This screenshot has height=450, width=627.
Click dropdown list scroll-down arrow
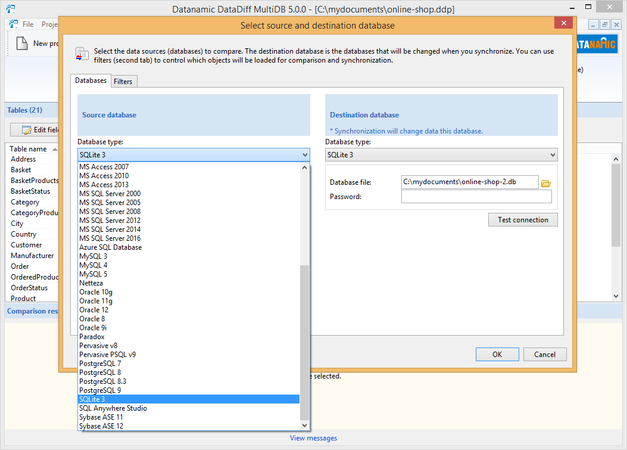click(305, 425)
